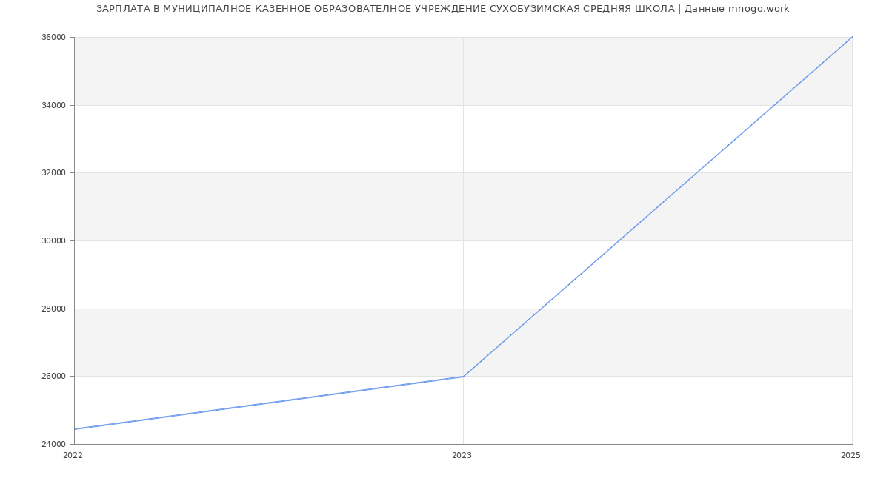Click the chart title text at the top
The height and width of the screenshot is (481, 889).
click(x=442, y=9)
